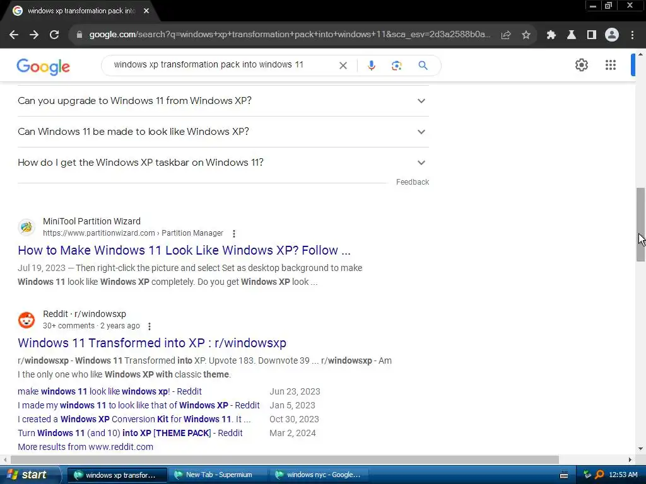Open 'I made my windows 11 to look like' link

tap(138, 405)
